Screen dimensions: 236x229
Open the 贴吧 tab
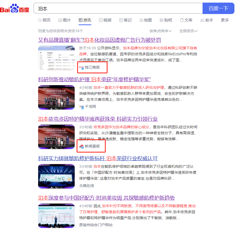(x=166, y=20)
